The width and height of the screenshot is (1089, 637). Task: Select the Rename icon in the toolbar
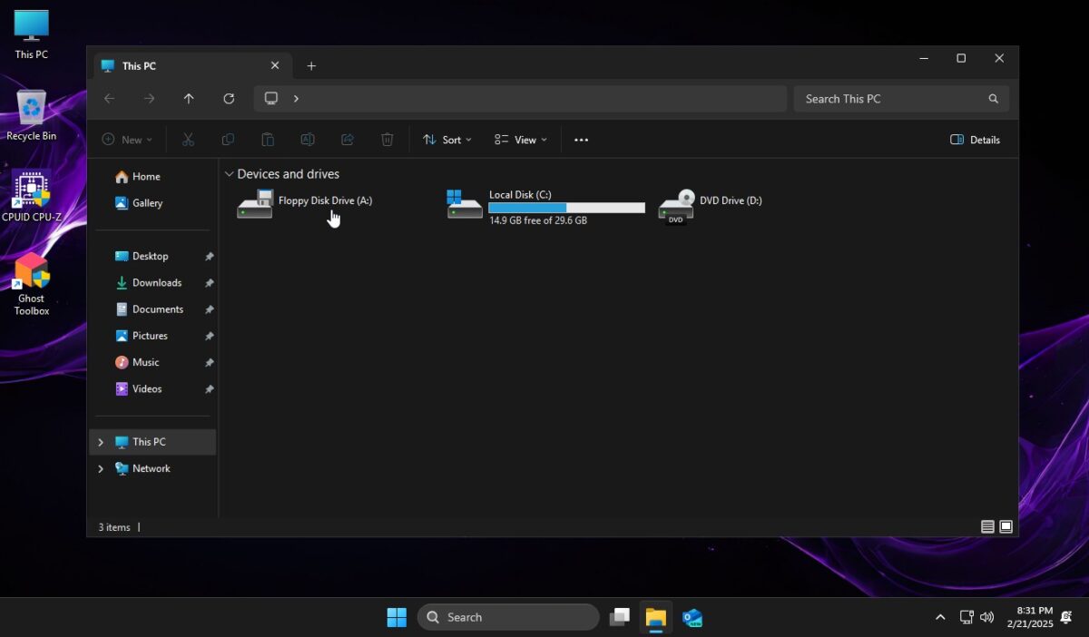pyautogui.click(x=308, y=139)
